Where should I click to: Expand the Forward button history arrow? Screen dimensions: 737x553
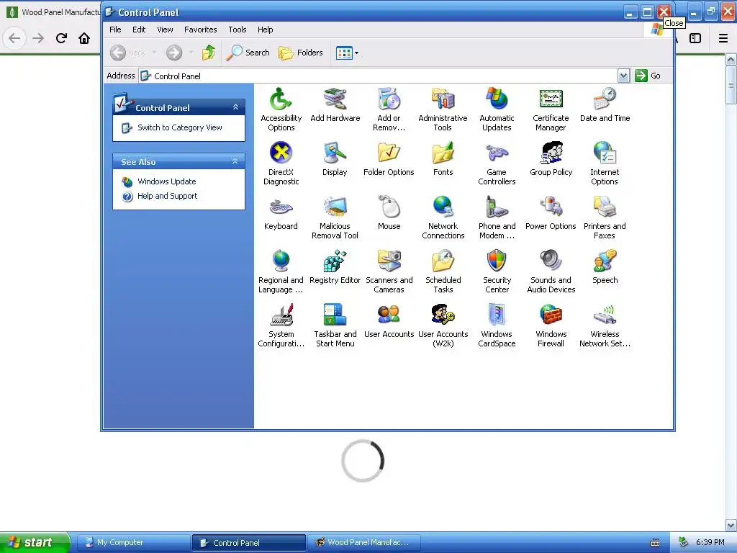pos(190,53)
